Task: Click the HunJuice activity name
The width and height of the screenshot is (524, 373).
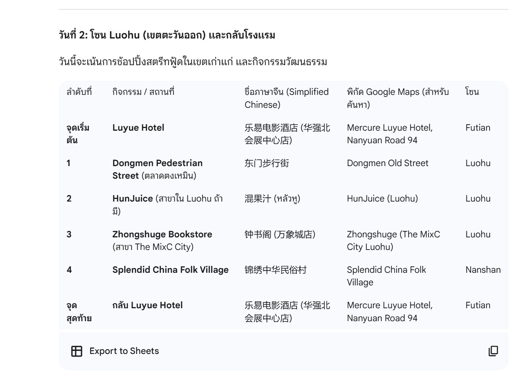Action: [133, 199]
